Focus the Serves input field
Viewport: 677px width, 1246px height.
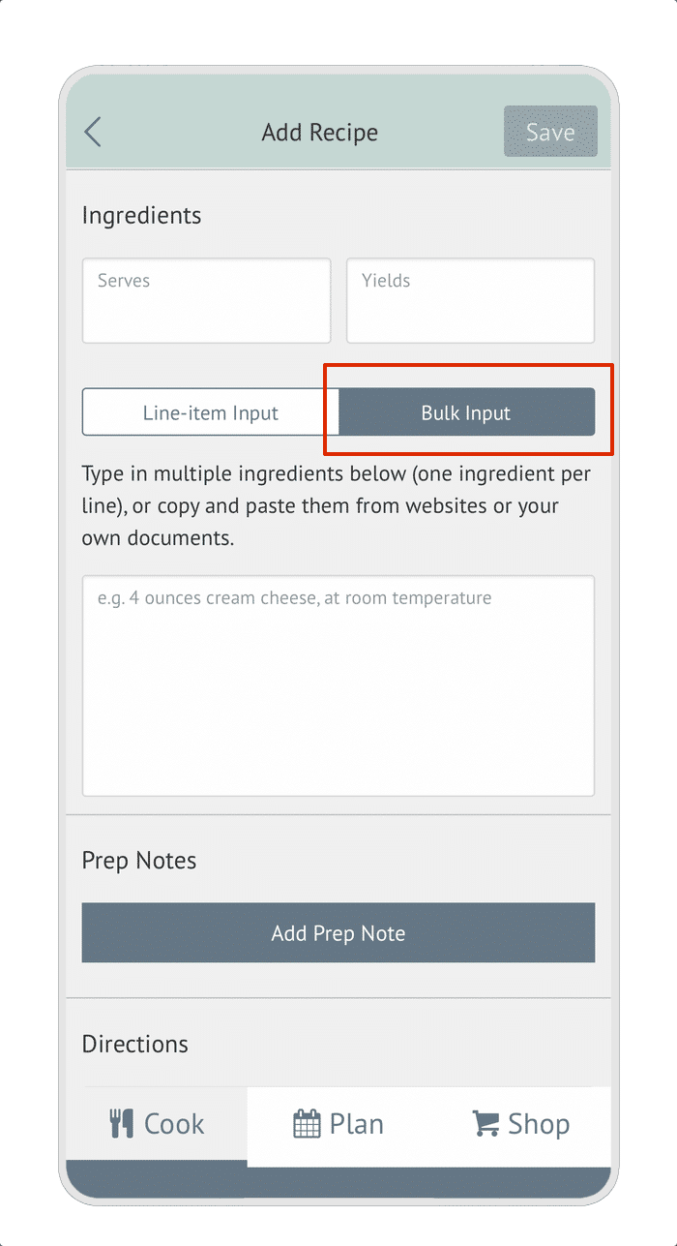tap(206, 300)
